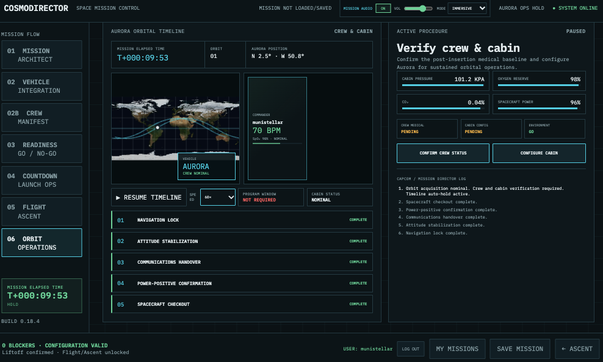Log out of the munistellar account
The image size is (603, 362).
[410, 349]
